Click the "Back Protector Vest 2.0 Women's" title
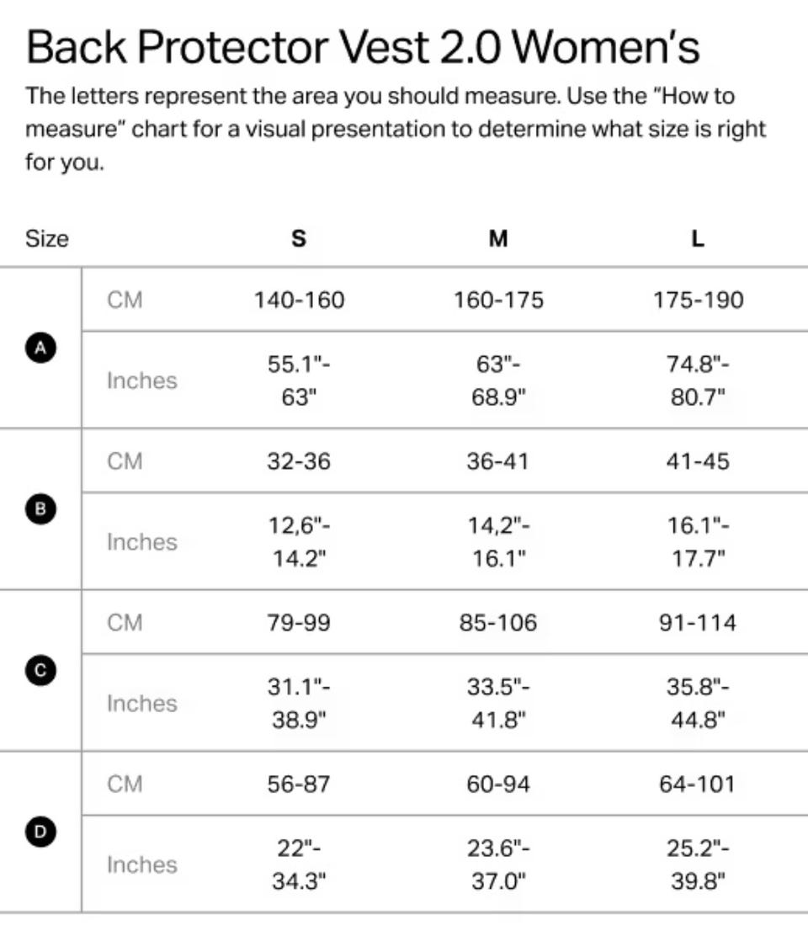 coord(363,47)
